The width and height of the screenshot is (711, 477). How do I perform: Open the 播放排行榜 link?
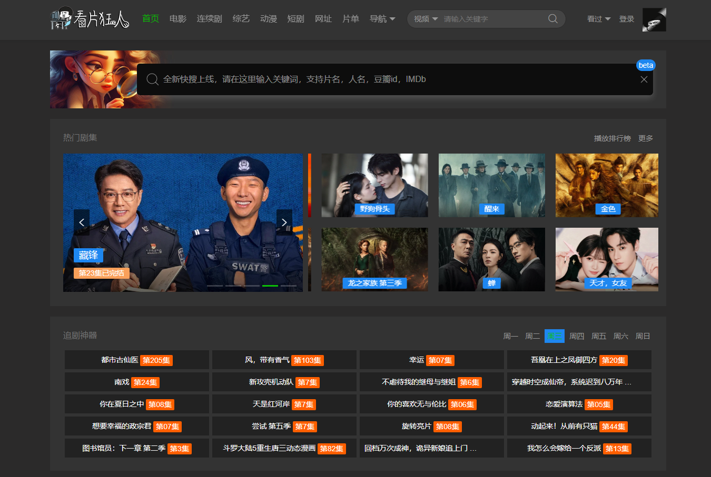[613, 138]
